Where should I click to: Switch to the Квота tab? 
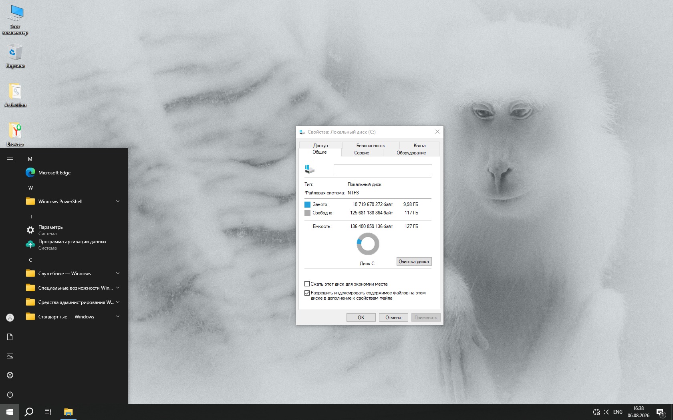pos(419,146)
